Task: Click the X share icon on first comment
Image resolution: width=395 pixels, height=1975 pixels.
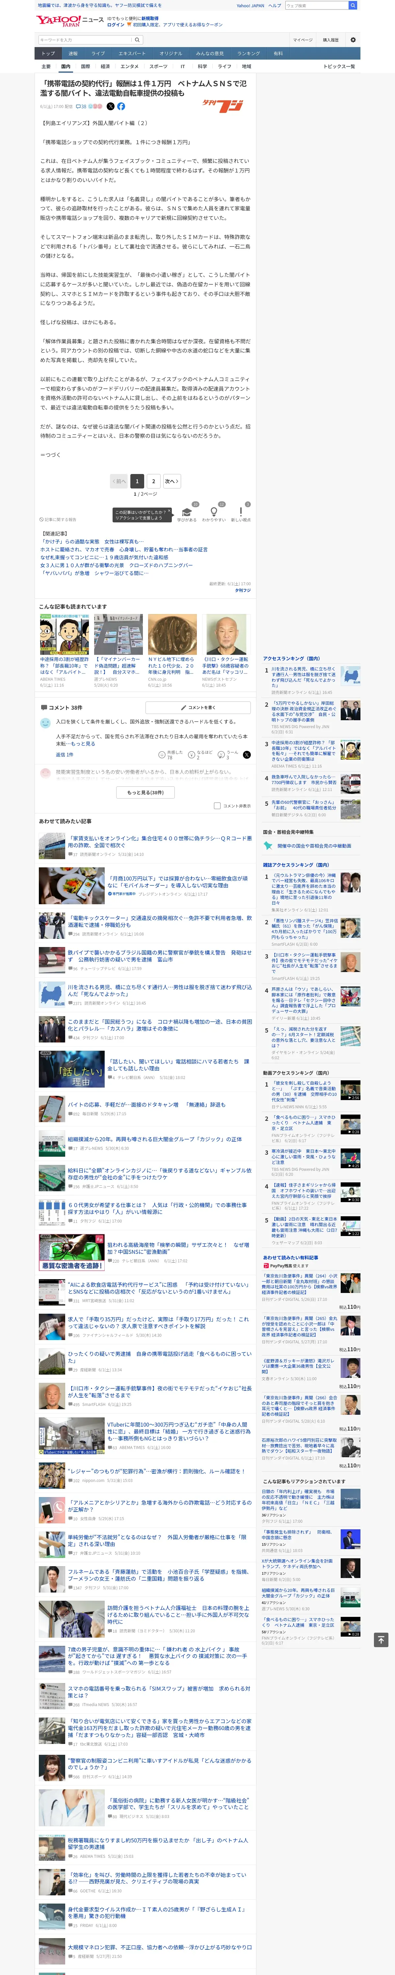Action: point(246,754)
